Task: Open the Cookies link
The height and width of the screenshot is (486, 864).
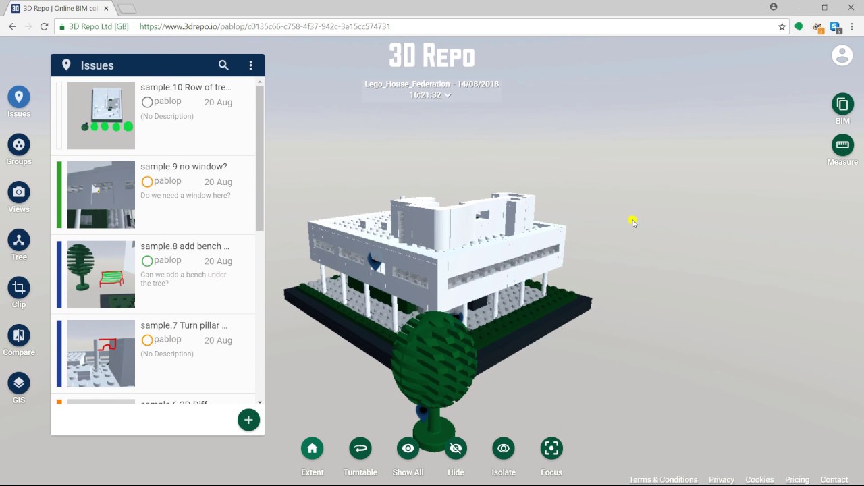Action: coord(759,480)
